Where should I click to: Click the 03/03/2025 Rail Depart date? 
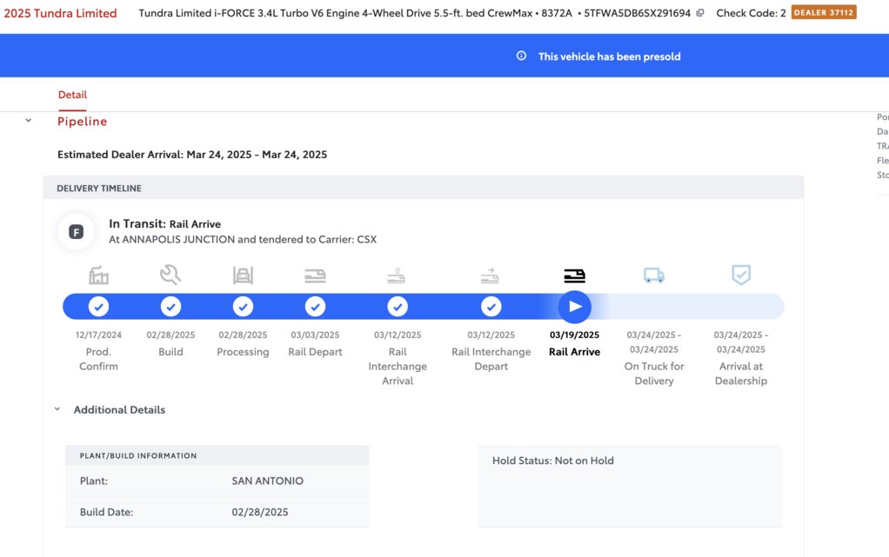pos(315,335)
